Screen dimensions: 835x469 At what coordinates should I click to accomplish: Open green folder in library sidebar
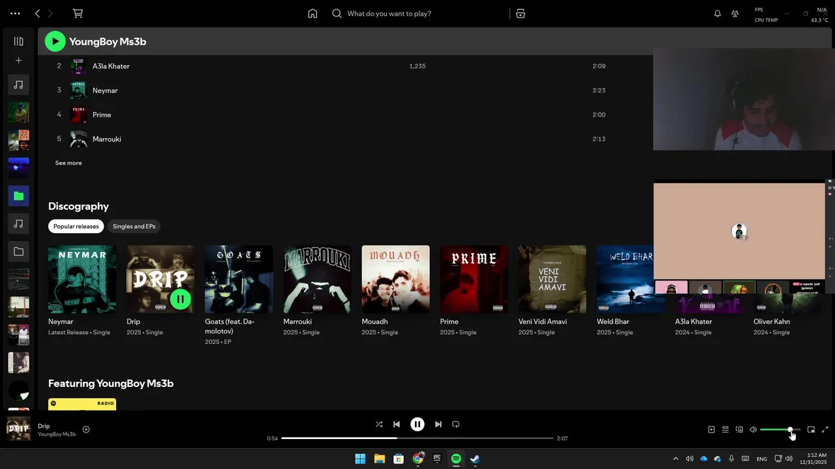(x=18, y=195)
